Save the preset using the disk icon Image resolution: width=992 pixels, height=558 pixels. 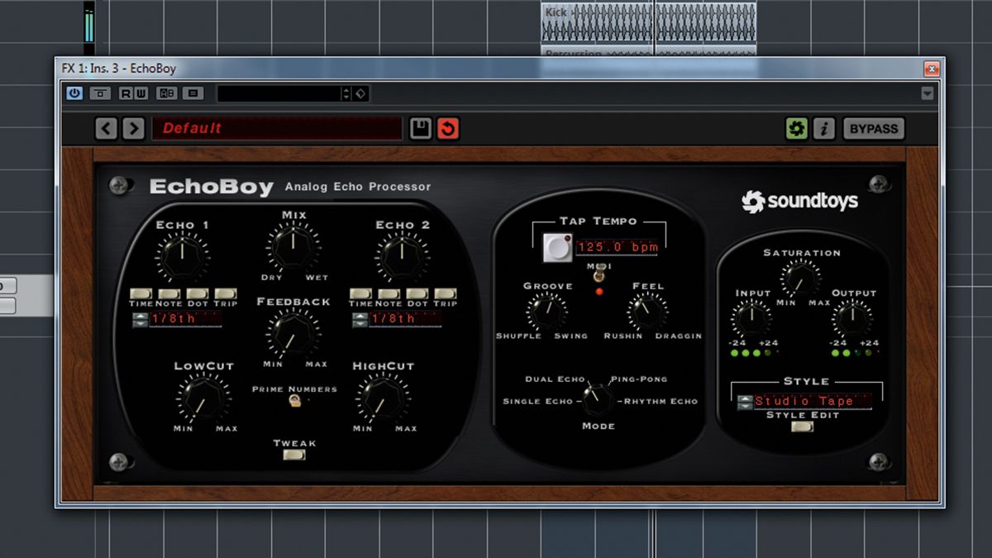pyautogui.click(x=420, y=128)
